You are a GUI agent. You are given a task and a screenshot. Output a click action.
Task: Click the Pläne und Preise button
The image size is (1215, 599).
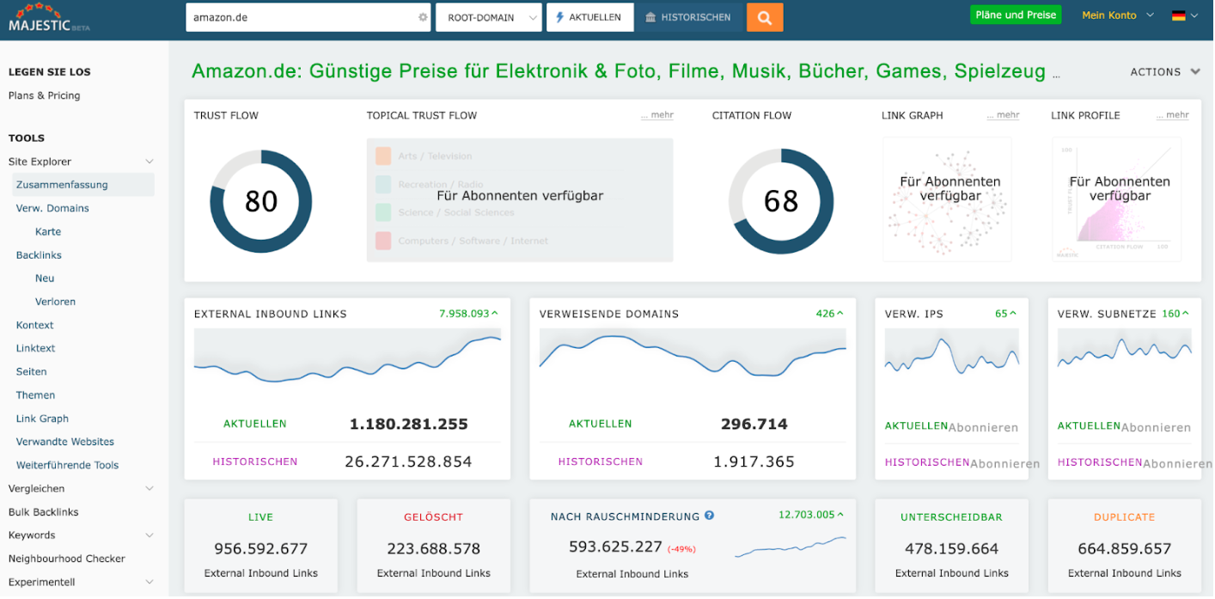(1016, 15)
